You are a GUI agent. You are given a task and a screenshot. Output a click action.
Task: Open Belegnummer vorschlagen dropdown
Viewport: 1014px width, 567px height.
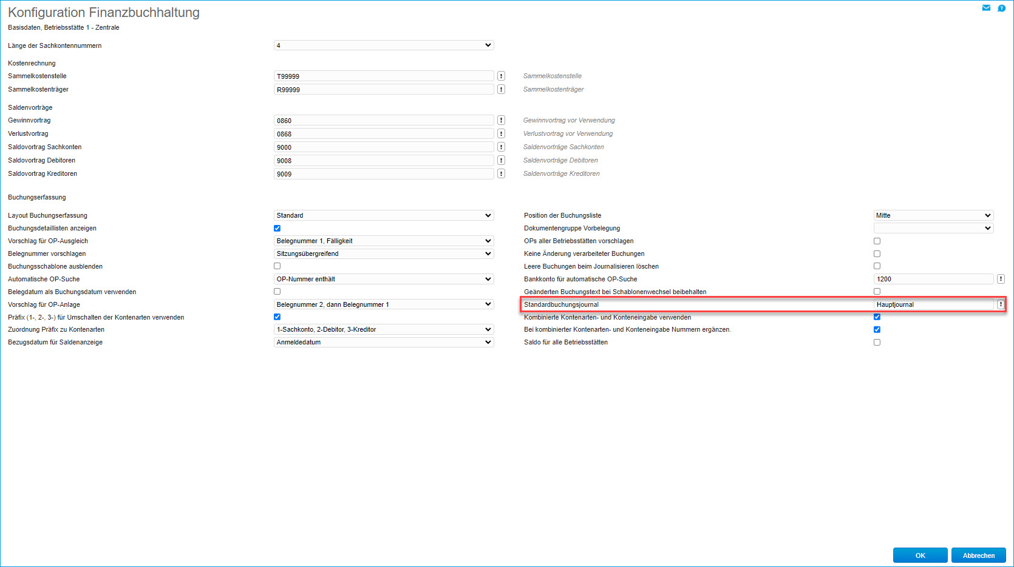(384, 253)
